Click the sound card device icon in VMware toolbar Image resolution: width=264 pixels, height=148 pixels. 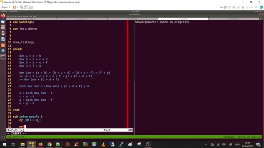pos(243,7)
